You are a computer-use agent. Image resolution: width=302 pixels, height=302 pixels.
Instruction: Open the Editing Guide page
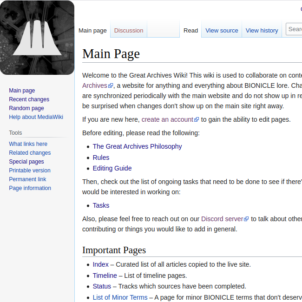click(112, 168)
